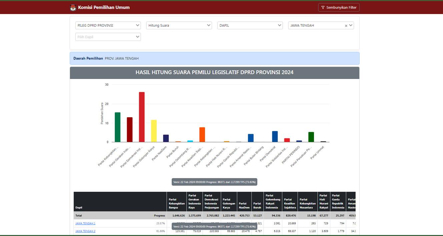
Task: Click the green Partai Kebangkitan Bangsa bar
Action: [x=118, y=127]
